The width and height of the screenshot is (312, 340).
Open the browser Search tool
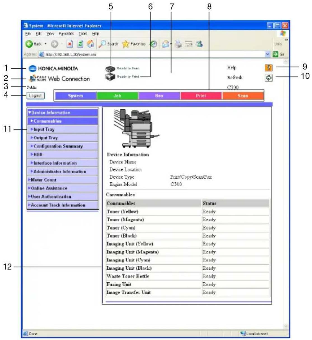[x=109, y=44]
